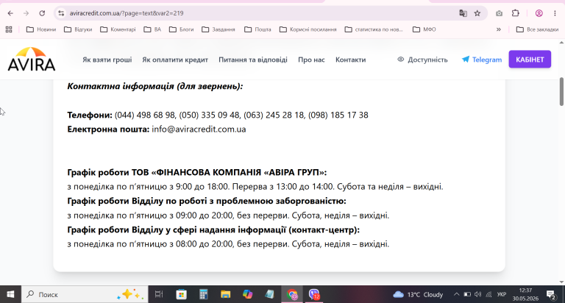Open Calculator from taskbar
Screen dimensions: 565x303
[204, 294]
